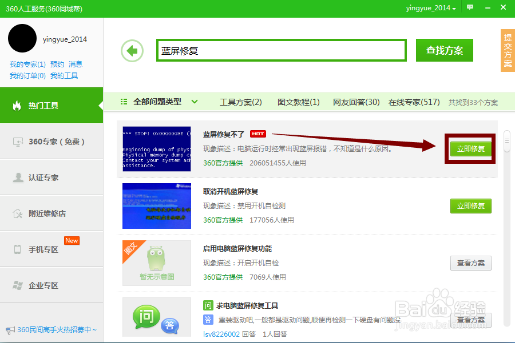Click the 7069人使用 usage count
This screenshot has width=515, height=343.
[x=268, y=277]
